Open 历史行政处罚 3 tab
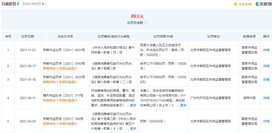The height and width of the screenshot is (133, 272). [34, 4]
